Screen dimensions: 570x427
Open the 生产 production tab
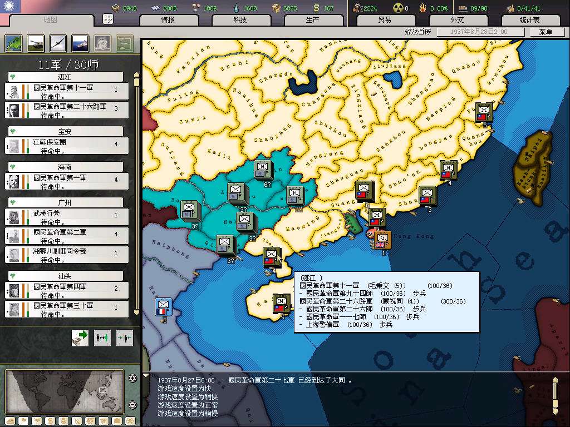pos(313,20)
